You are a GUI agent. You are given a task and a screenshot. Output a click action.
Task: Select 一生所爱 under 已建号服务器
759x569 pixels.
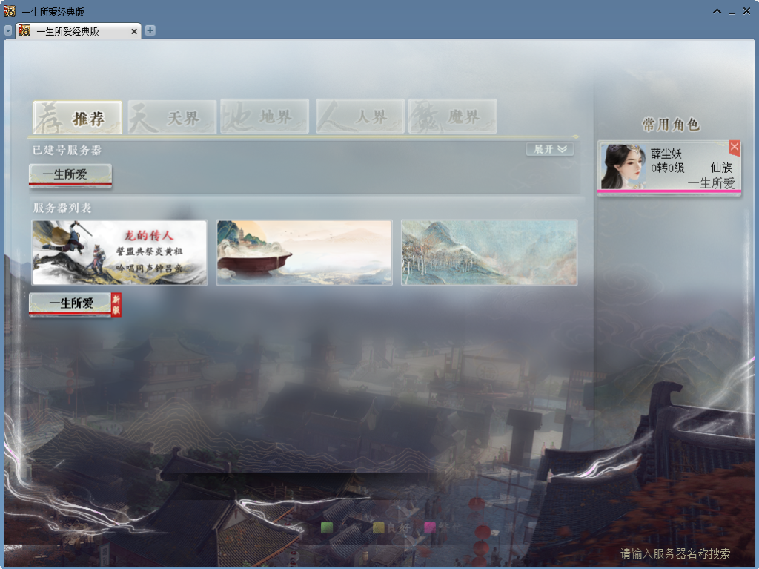[x=70, y=175]
